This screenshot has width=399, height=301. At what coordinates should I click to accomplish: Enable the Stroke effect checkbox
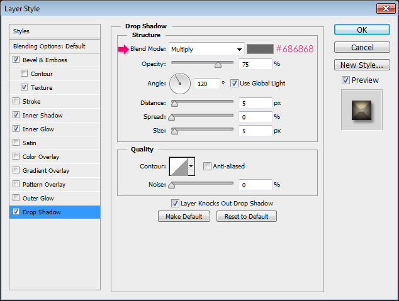pyautogui.click(x=16, y=101)
